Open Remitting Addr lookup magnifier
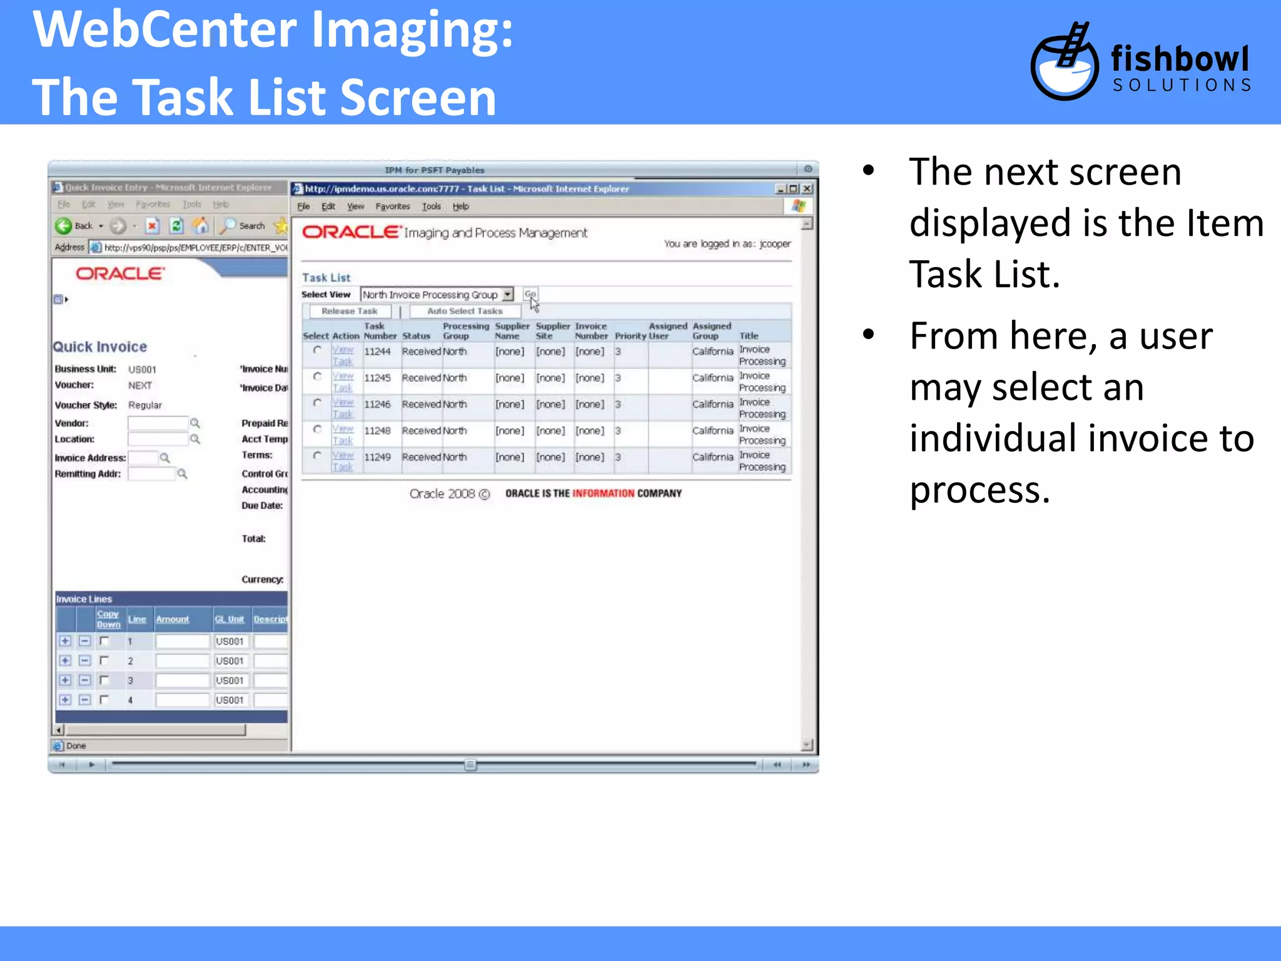This screenshot has height=961, width=1281. tap(182, 474)
